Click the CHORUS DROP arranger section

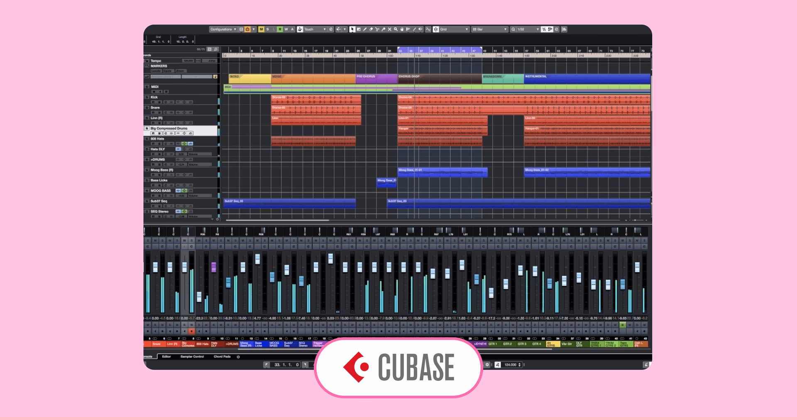[440, 78]
